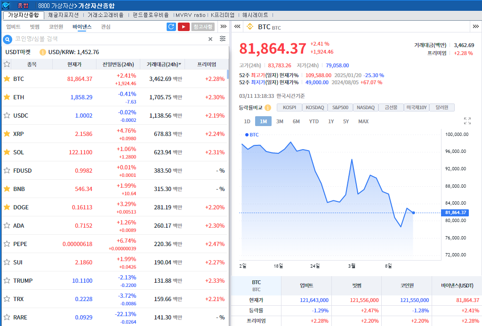Open the search filter settings icon
The height and width of the screenshot is (326, 482).
[223, 39]
